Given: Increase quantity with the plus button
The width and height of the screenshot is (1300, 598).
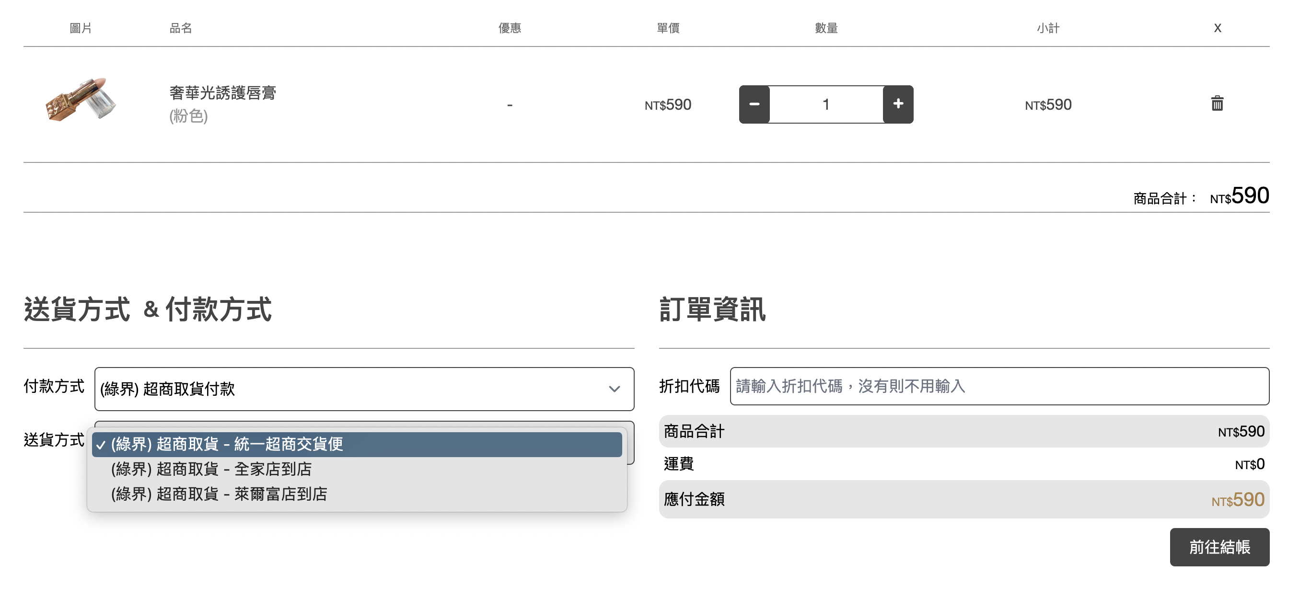Looking at the screenshot, I should (x=898, y=104).
